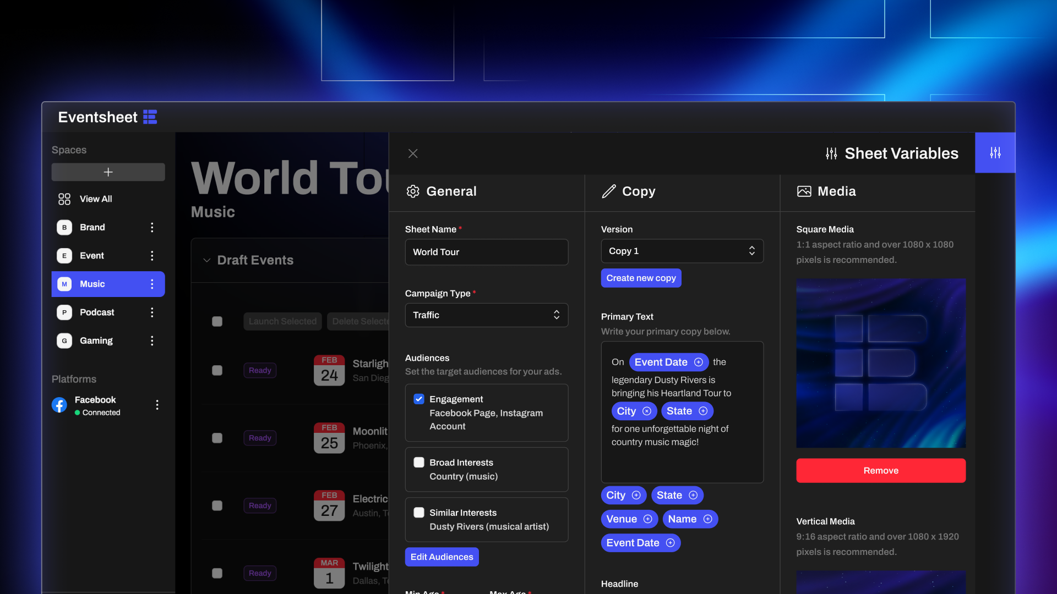Select the Feb 27 event checkbox
1057x594 pixels.
217,506
